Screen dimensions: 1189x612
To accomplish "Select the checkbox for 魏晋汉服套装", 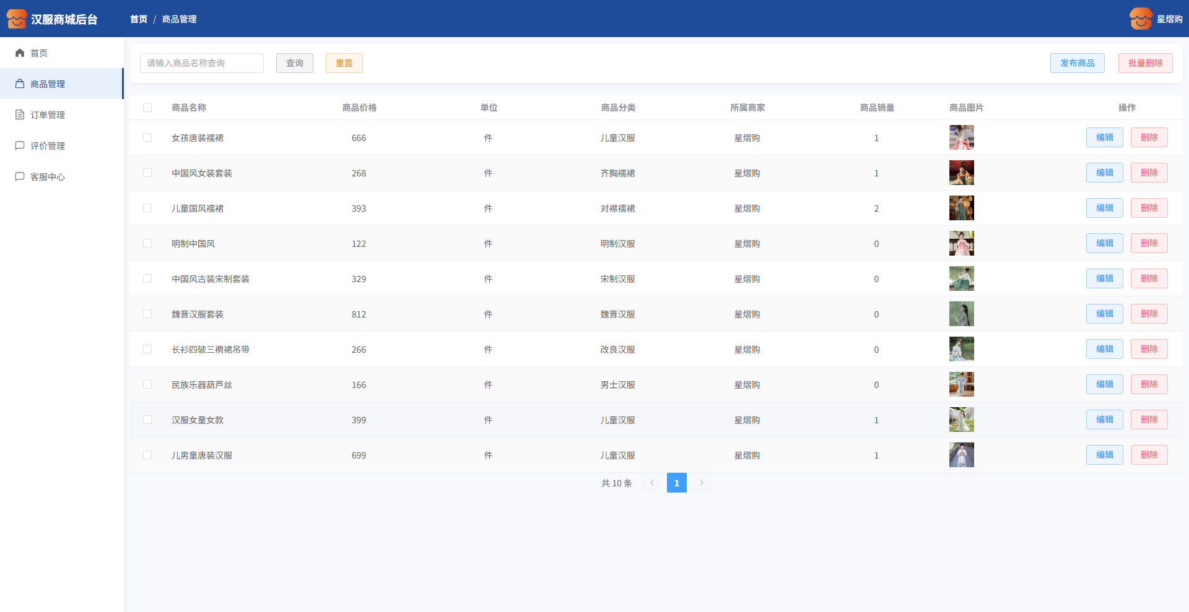I will [x=147, y=314].
